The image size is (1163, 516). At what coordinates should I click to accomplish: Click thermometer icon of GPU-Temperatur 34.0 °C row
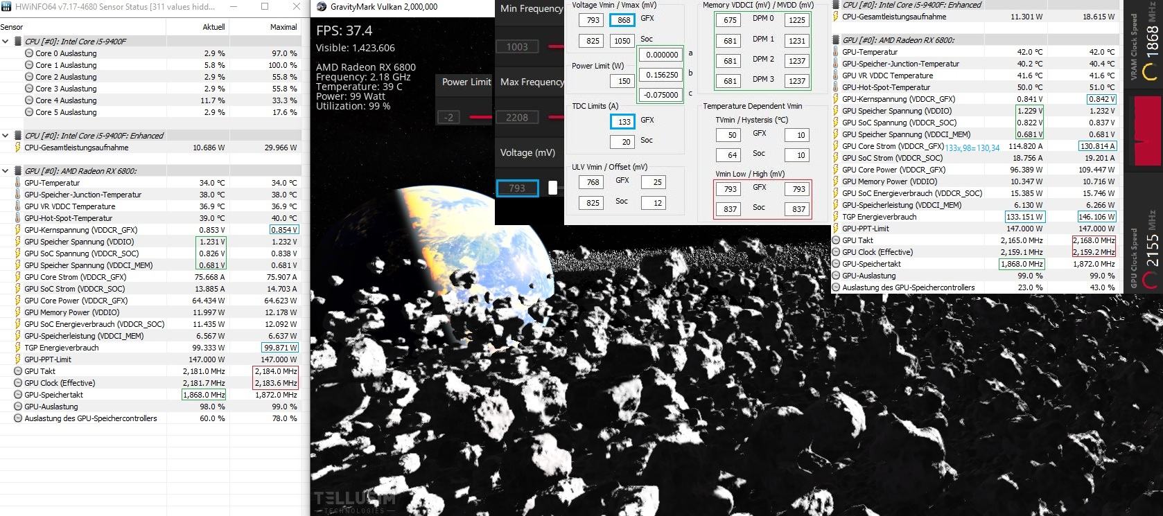[18, 183]
